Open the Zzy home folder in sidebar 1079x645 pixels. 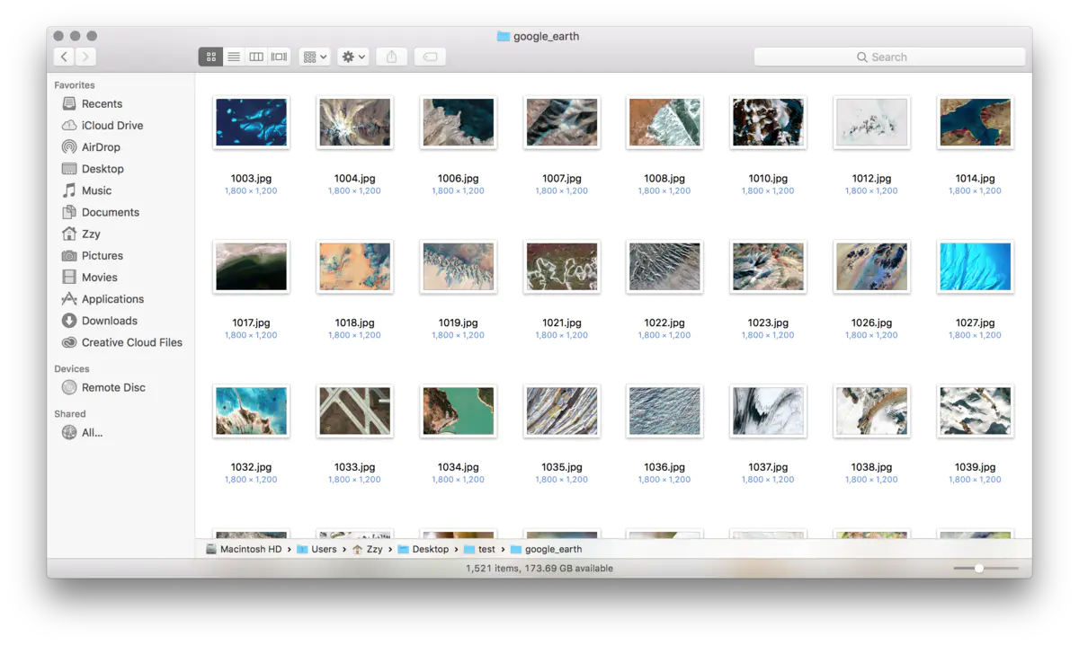tap(91, 234)
